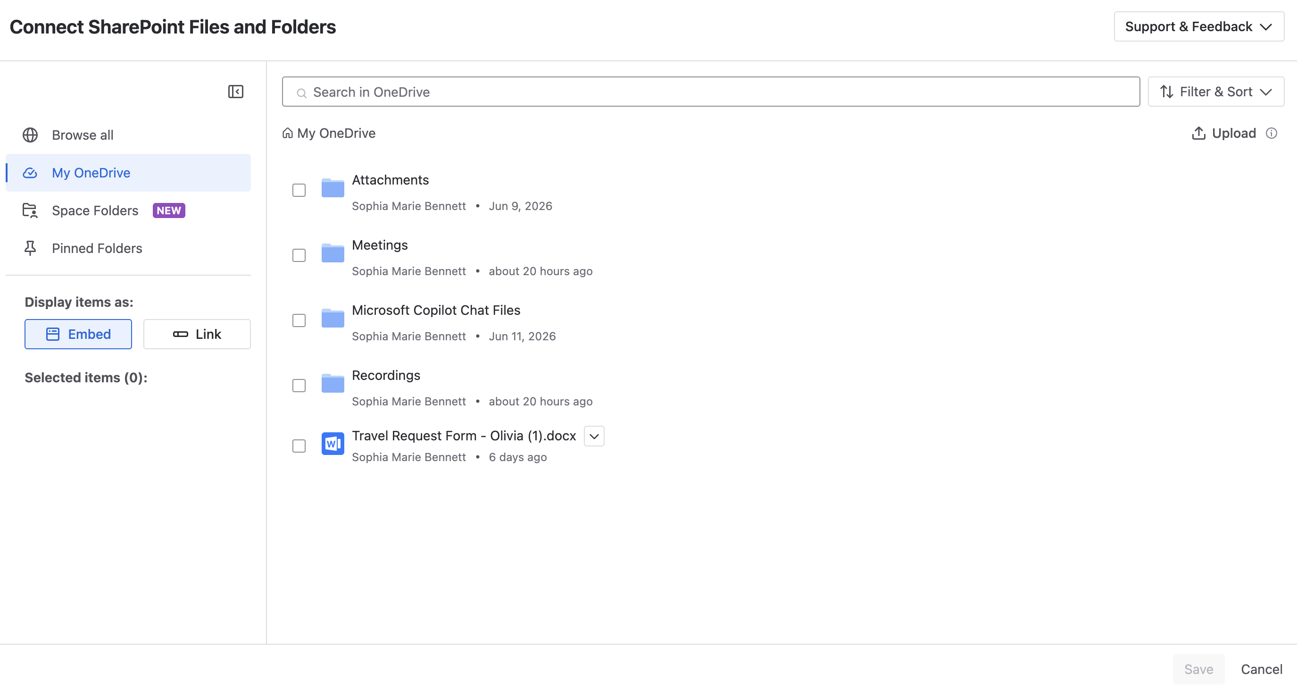The image size is (1297, 690).
Task: Open the Meetings folder name
Action: pyautogui.click(x=380, y=245)
